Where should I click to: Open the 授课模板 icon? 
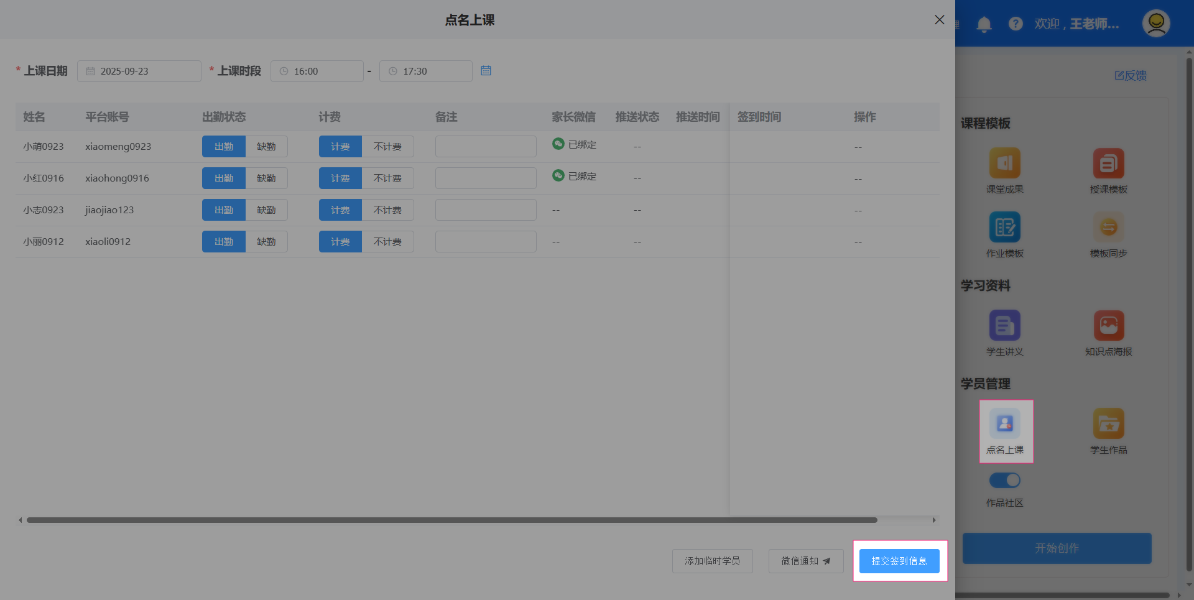point(1108,164)
